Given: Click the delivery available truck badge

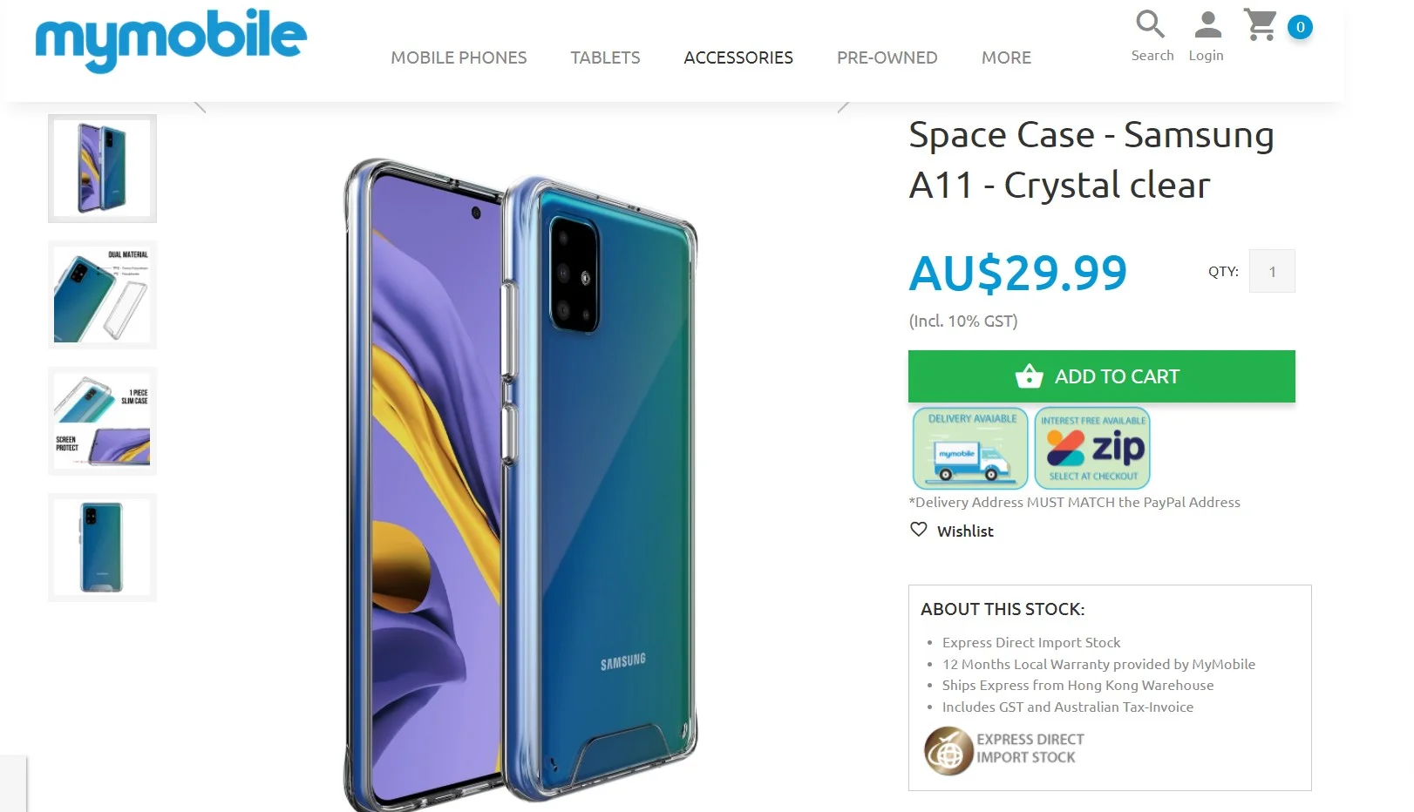Looking at the screenshot, I should [x=970, y=448].
